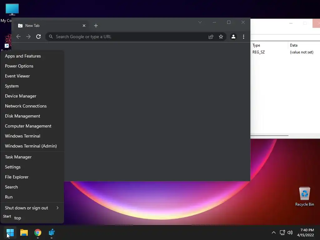Go back in Chrome
Screen dimensions: 320x240
pos(18,37)
